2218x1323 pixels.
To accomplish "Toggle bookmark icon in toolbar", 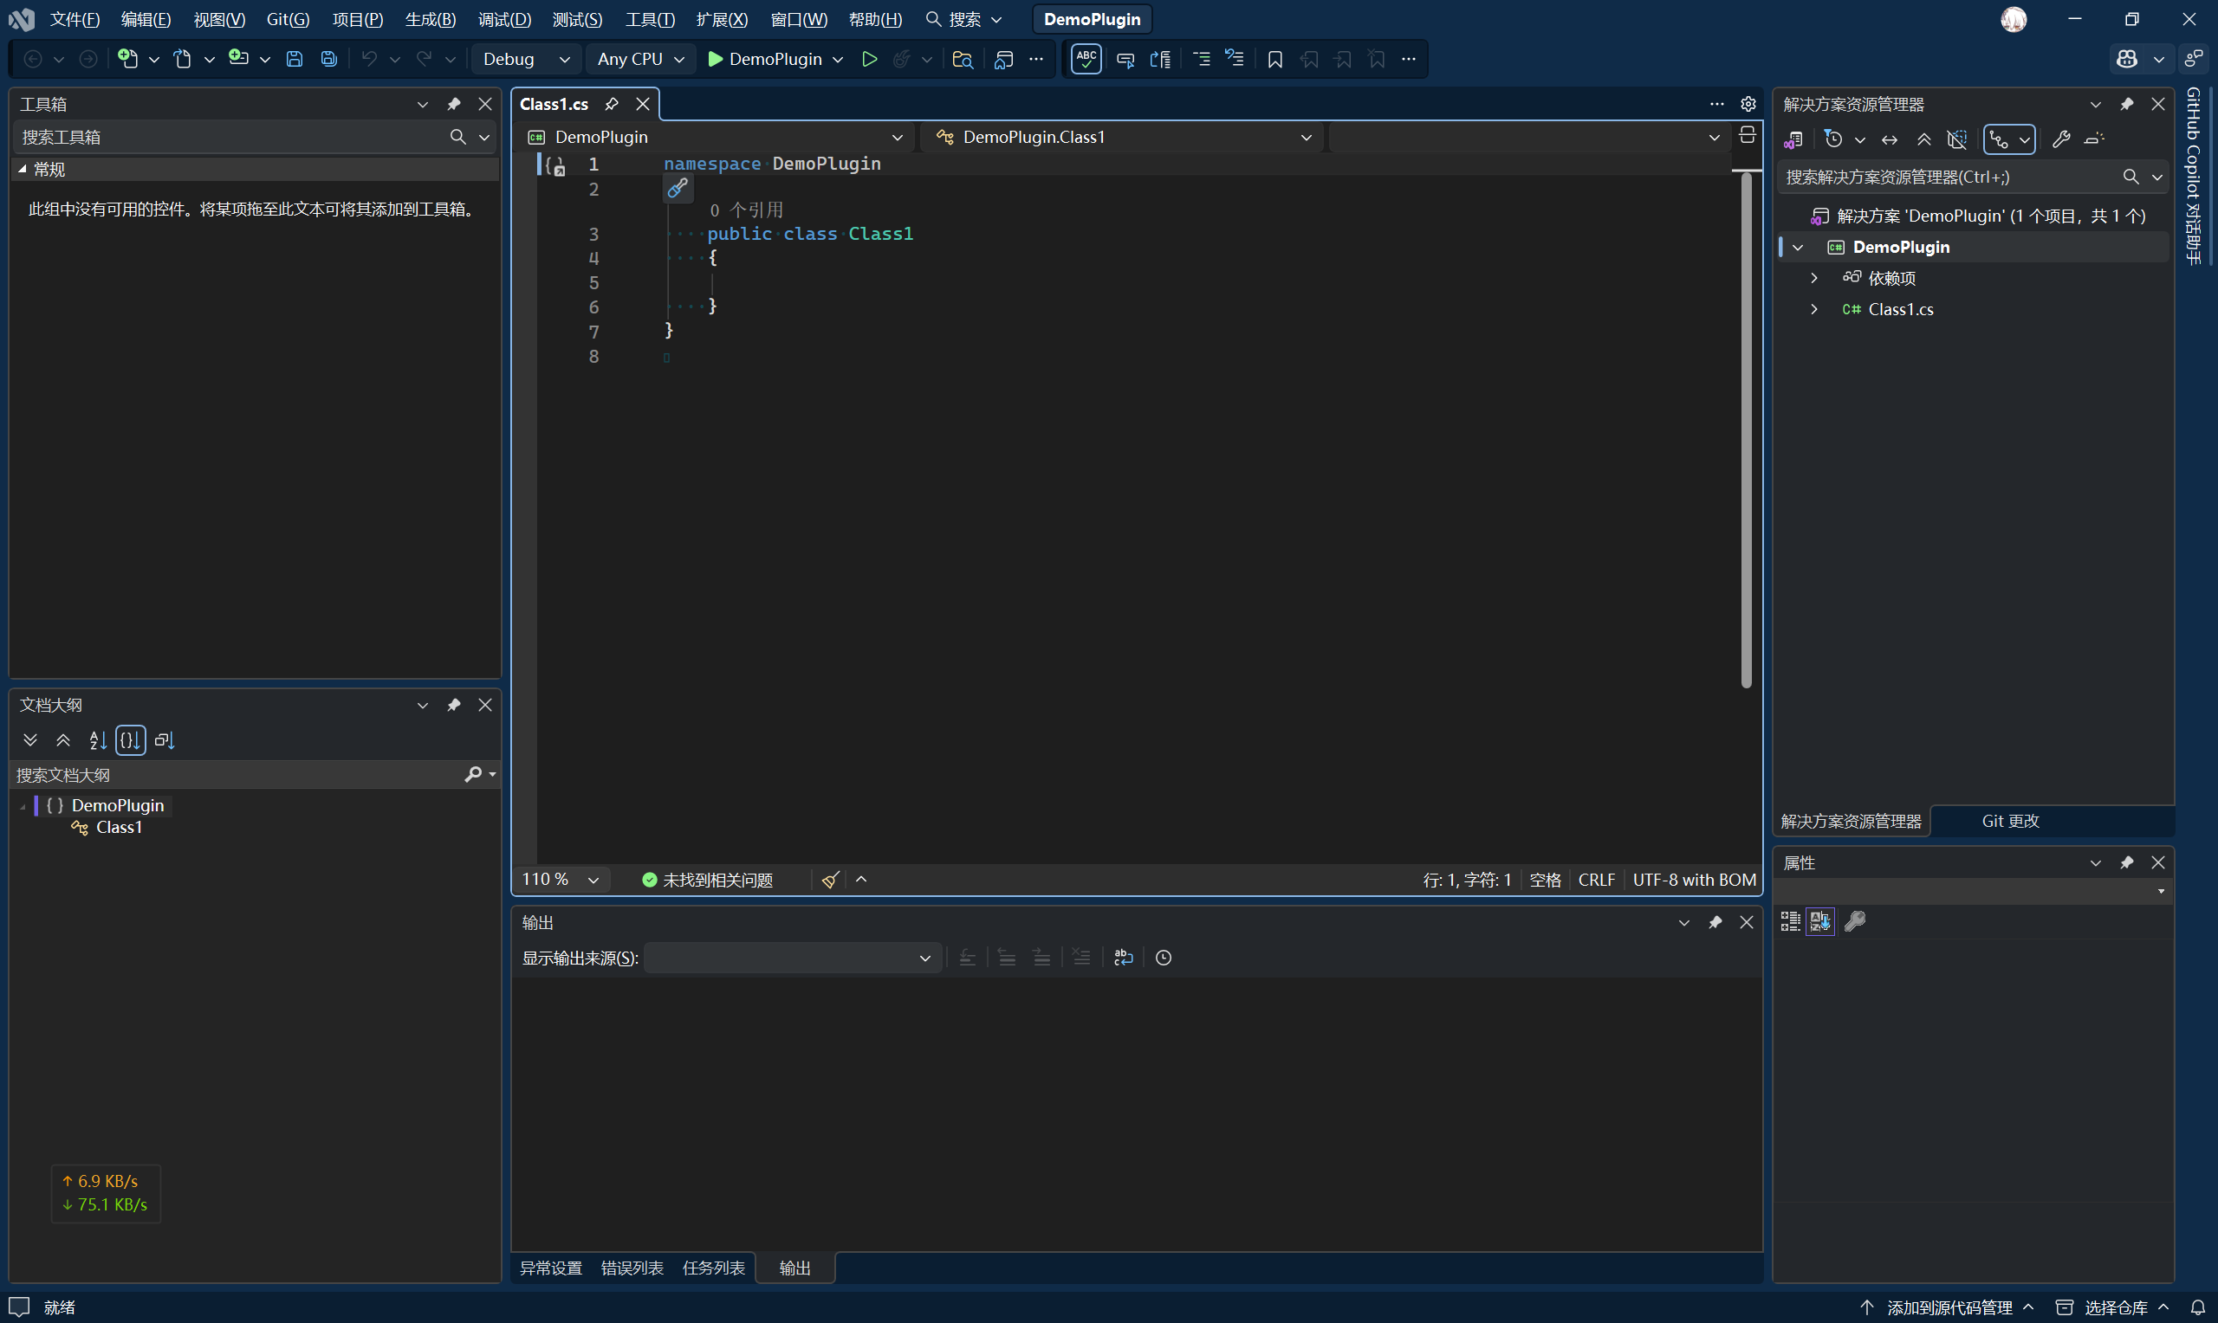I will (1274, 59).
